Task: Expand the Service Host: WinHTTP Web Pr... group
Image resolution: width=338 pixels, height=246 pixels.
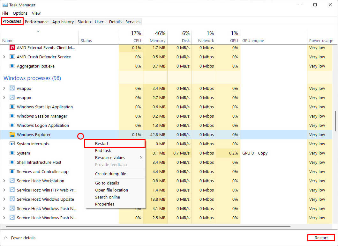Action: [x=4, y=190]
